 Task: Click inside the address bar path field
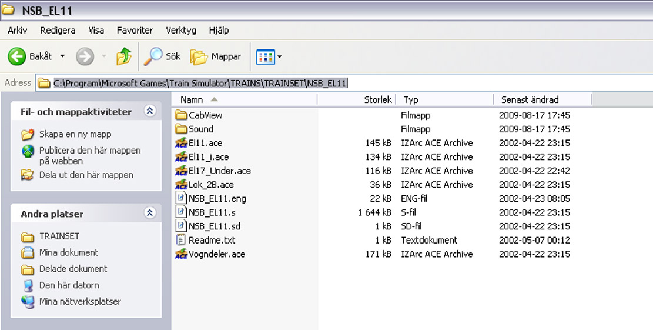(x=344, y=84)
